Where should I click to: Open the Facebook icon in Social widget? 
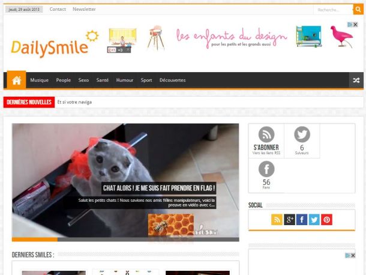[x=302, y=220]
